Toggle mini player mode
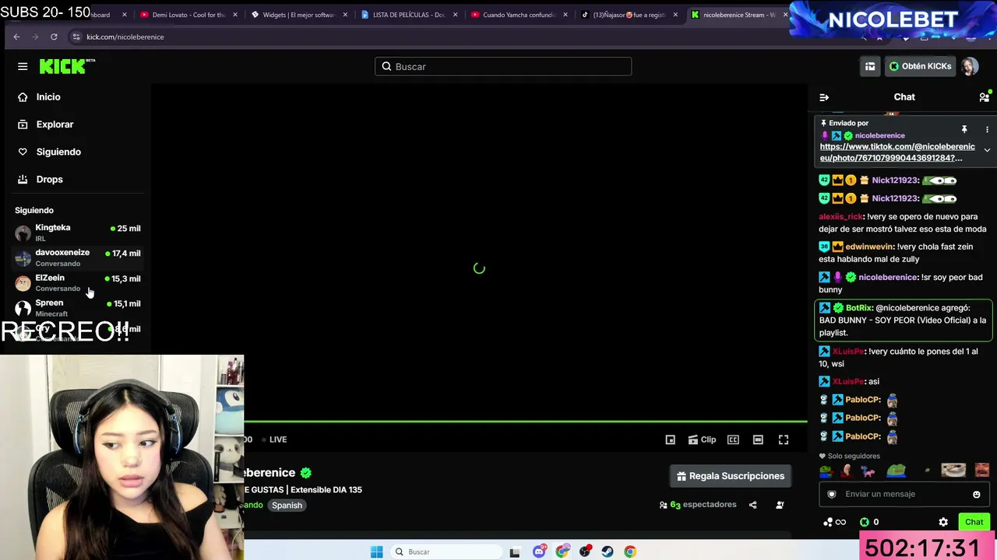 pos(670,439)
